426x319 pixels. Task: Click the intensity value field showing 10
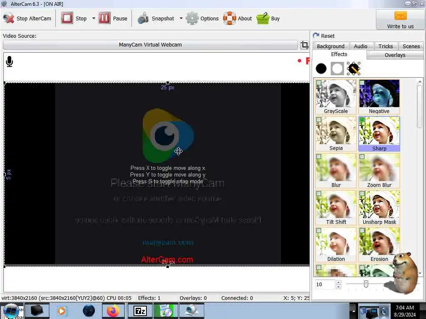click(325, 284)
